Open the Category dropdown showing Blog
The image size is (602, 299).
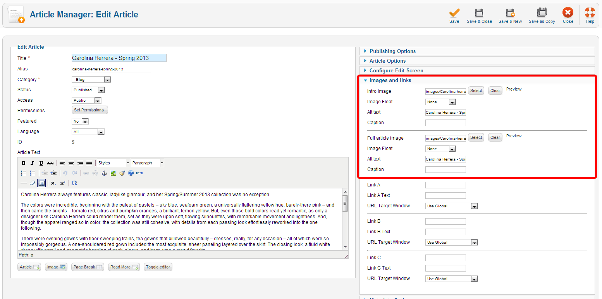point(91,80)
